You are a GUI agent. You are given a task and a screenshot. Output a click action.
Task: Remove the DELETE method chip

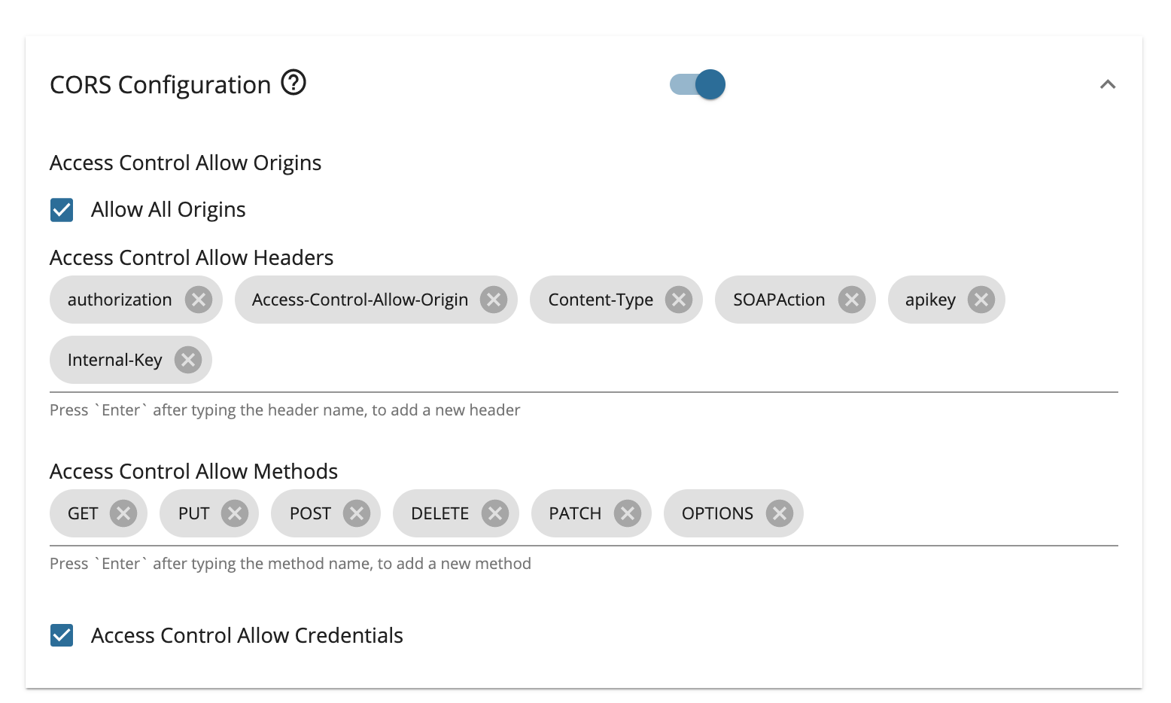495,513
